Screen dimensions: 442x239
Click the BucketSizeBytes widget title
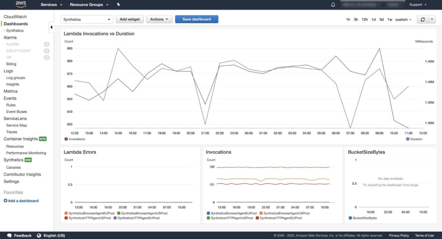click(367, 152)
